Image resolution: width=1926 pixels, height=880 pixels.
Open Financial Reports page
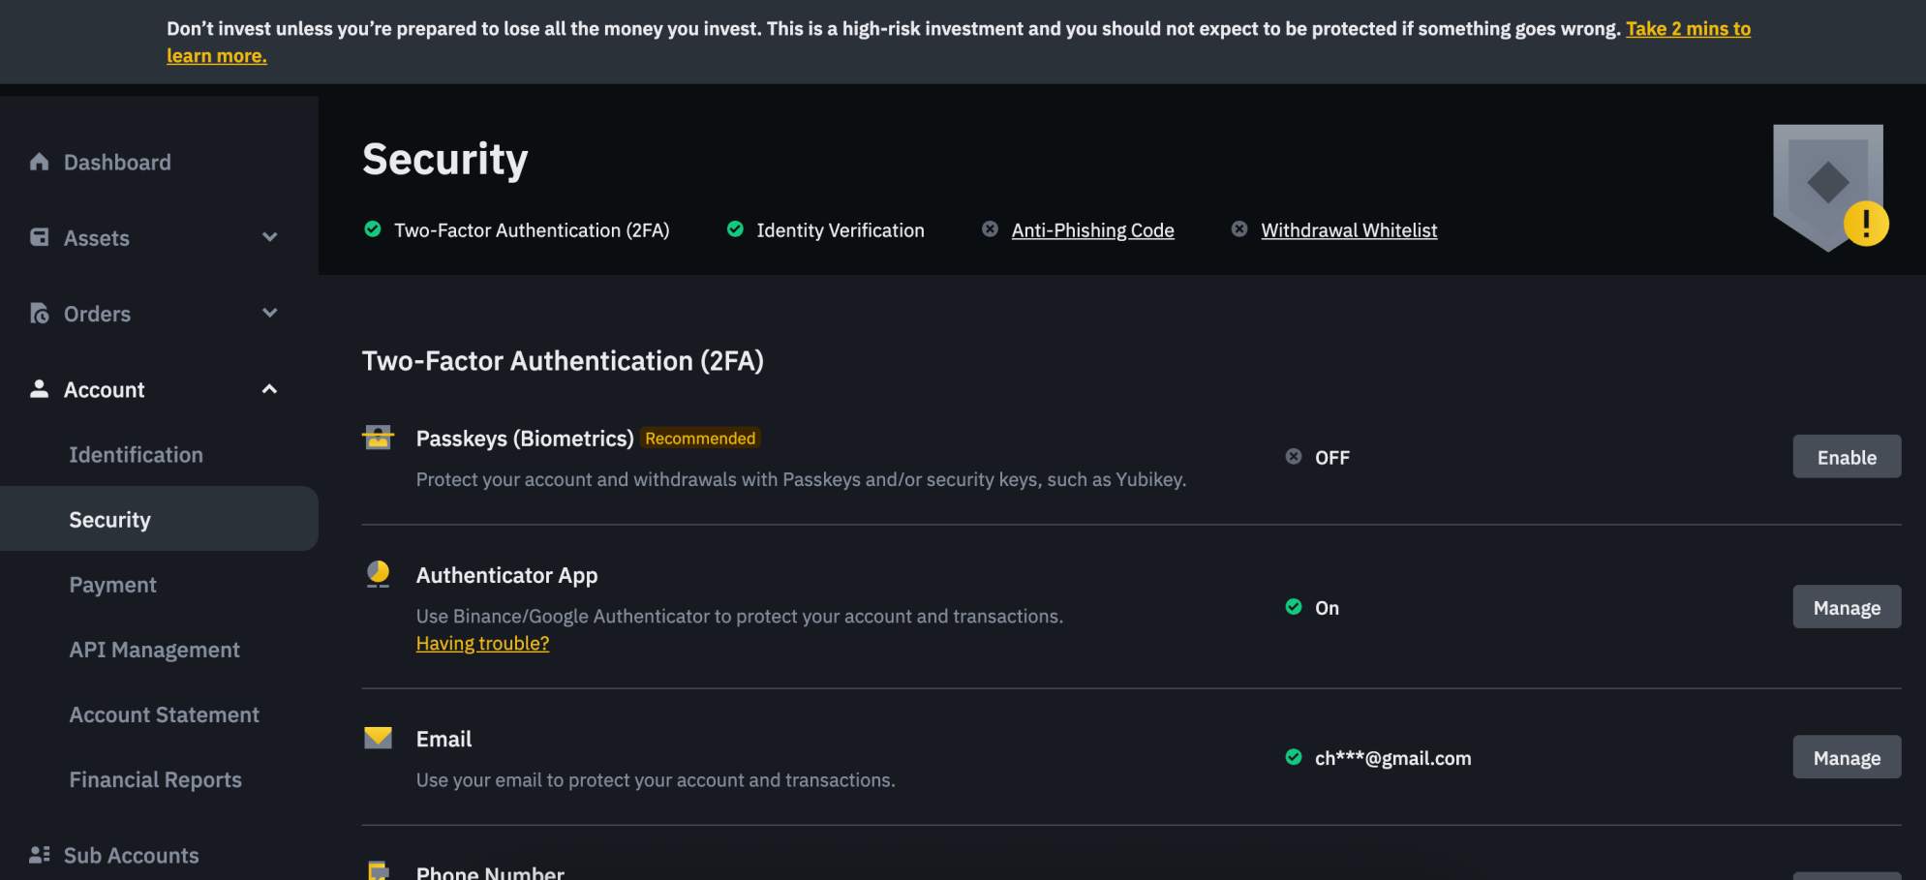[x=155, y=779]
